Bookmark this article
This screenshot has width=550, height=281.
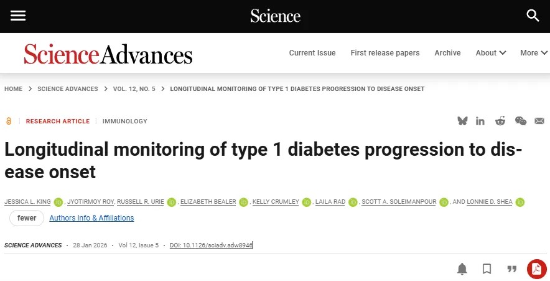pyautogui.click(x=487, y=269)
